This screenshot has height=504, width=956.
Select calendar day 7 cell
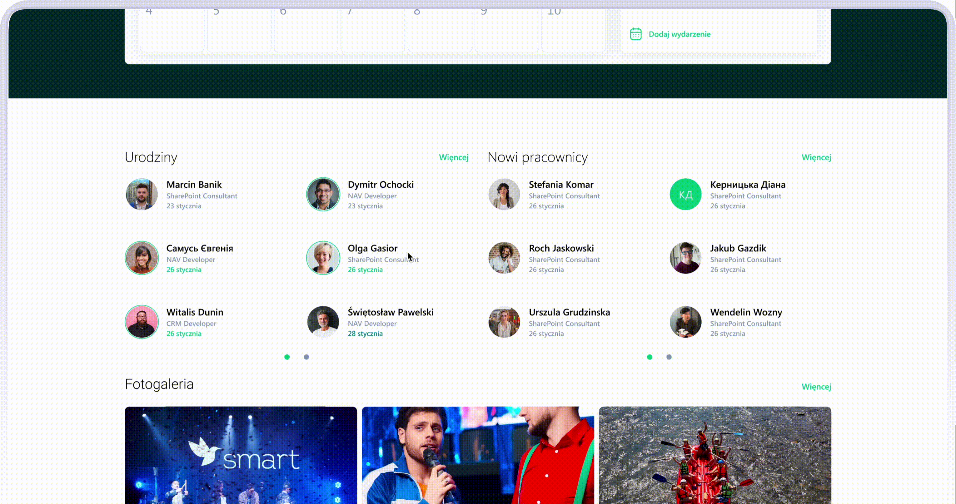coord(373,30)
